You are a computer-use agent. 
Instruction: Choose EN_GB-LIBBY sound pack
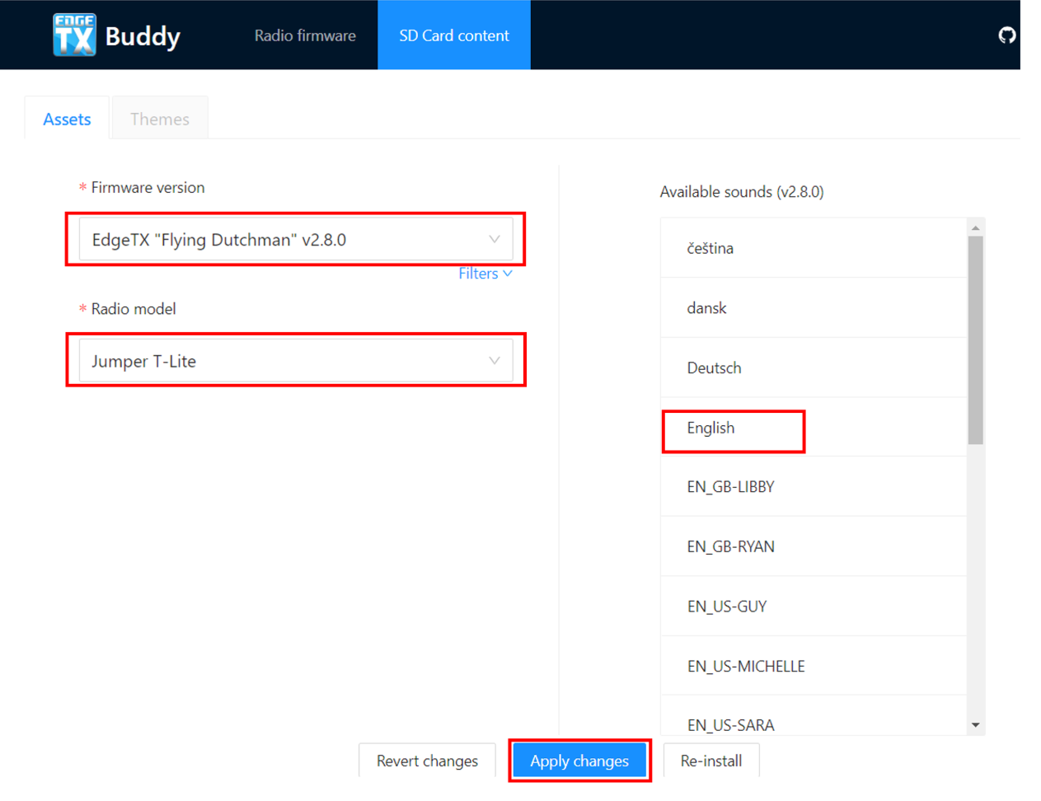pos(814,487)
